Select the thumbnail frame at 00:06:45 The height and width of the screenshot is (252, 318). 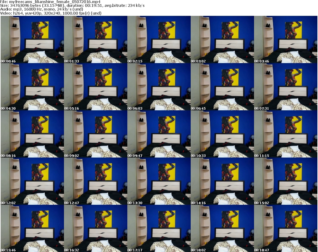pyautogui.click(x=222, y=87)
